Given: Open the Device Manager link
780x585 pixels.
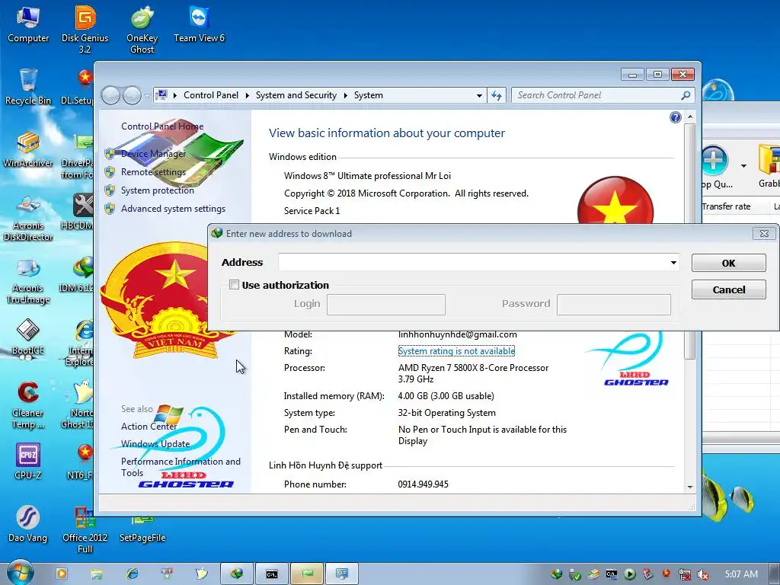Looking at the screenshot, I should click(x=153, y=154).
